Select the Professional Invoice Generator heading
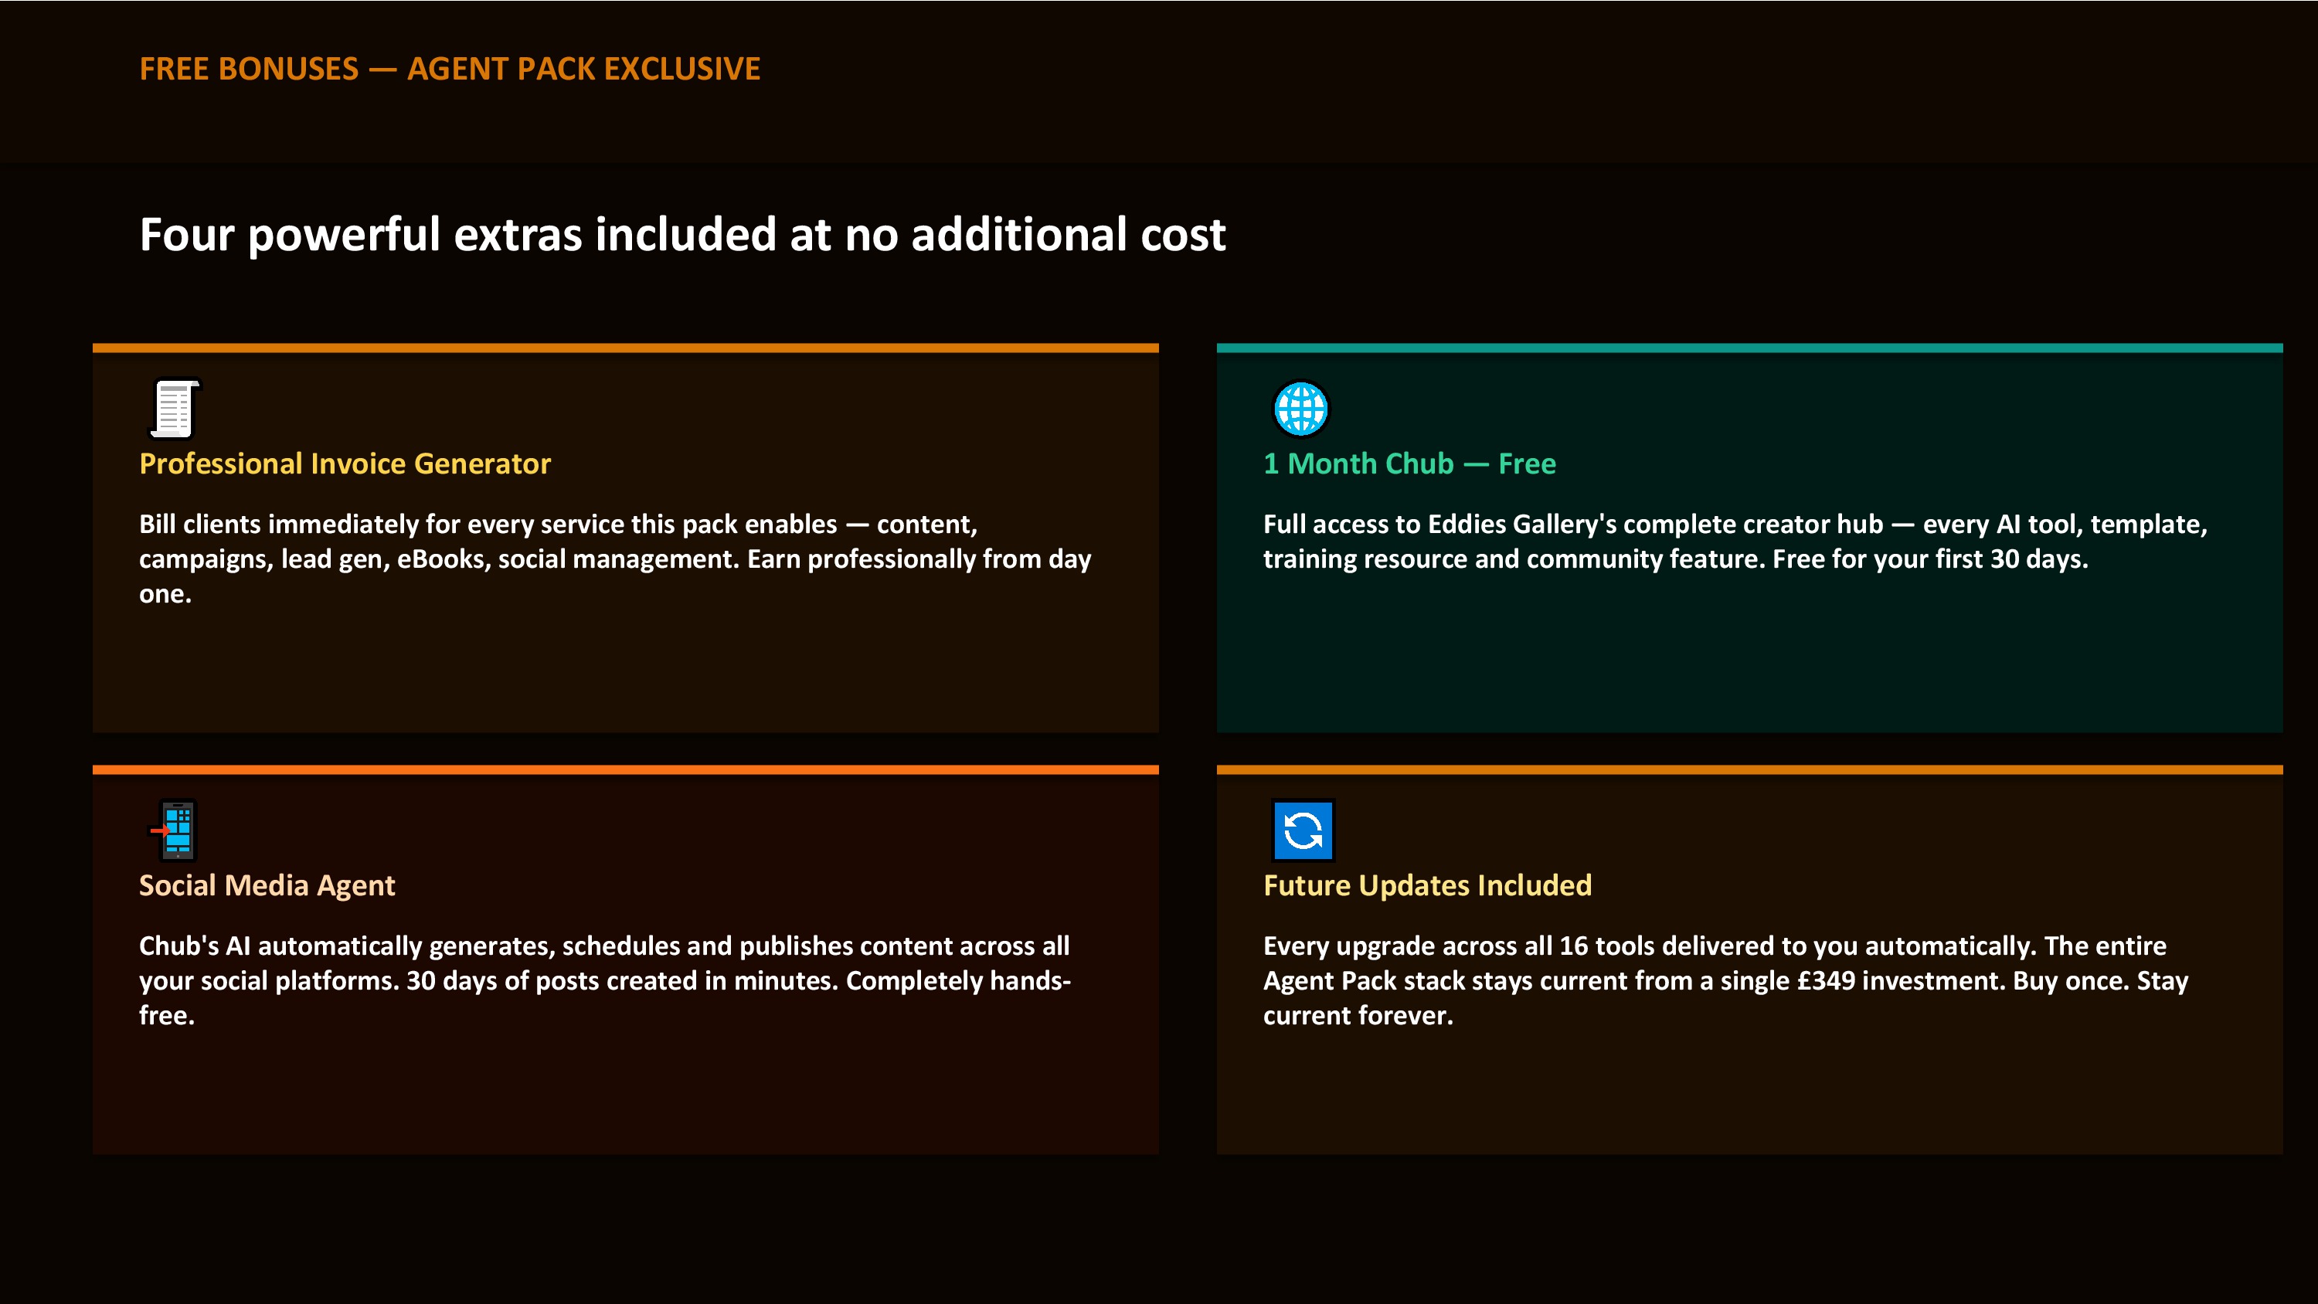Image resolution: width=2318 pixels, height=1304 pixels. (x=345, y=464)
